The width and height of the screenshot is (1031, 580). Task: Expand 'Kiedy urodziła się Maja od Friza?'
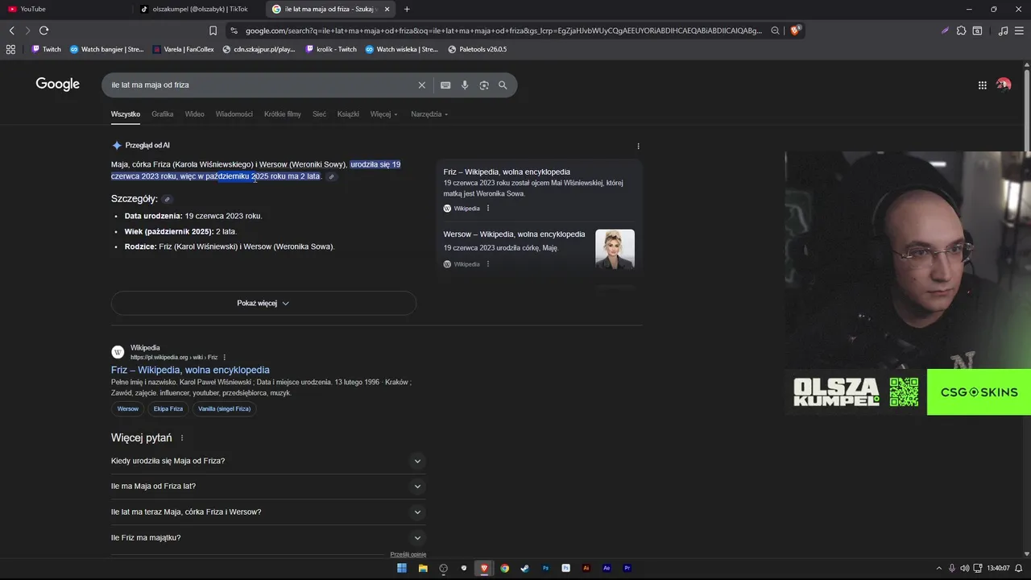[x=268, y=461]
